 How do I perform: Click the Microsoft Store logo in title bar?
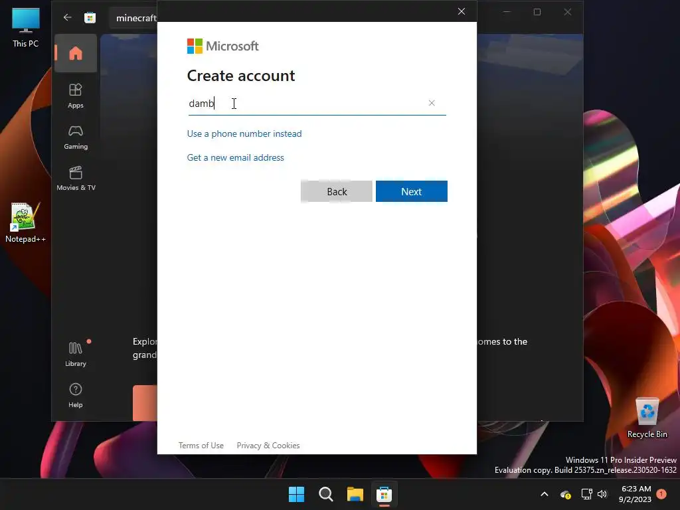(x=90, y=17)
